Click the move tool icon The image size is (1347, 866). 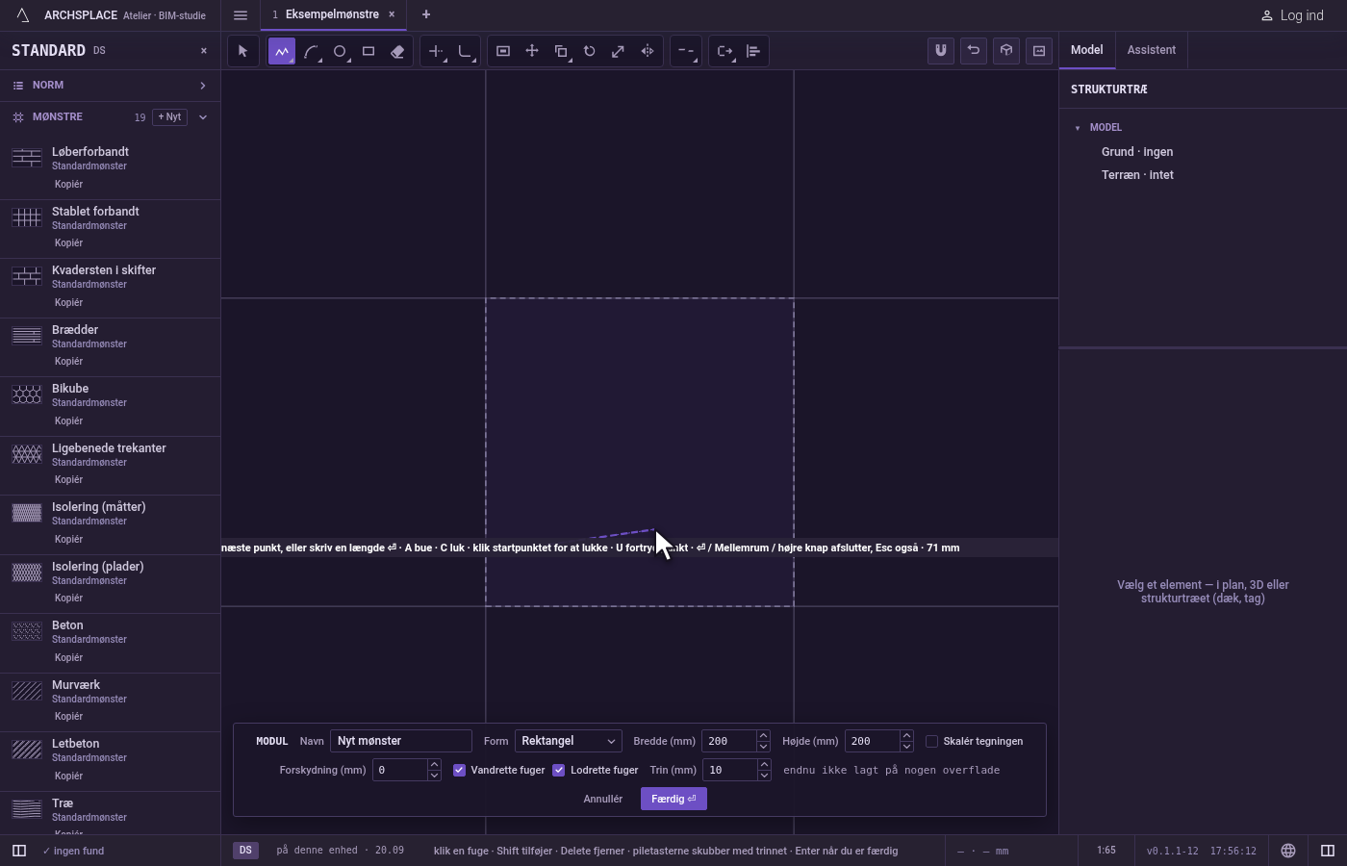532,51
